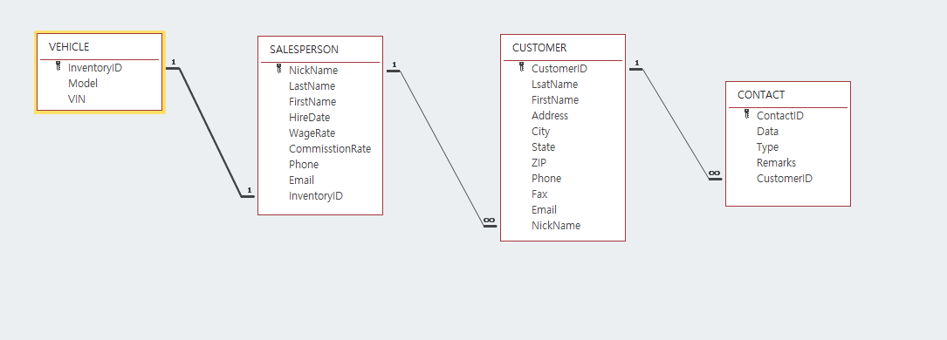The height and width of the screenshot is (340, 947).
Task: Select the City field in CUSTOMER
Action: click(540, 132)
